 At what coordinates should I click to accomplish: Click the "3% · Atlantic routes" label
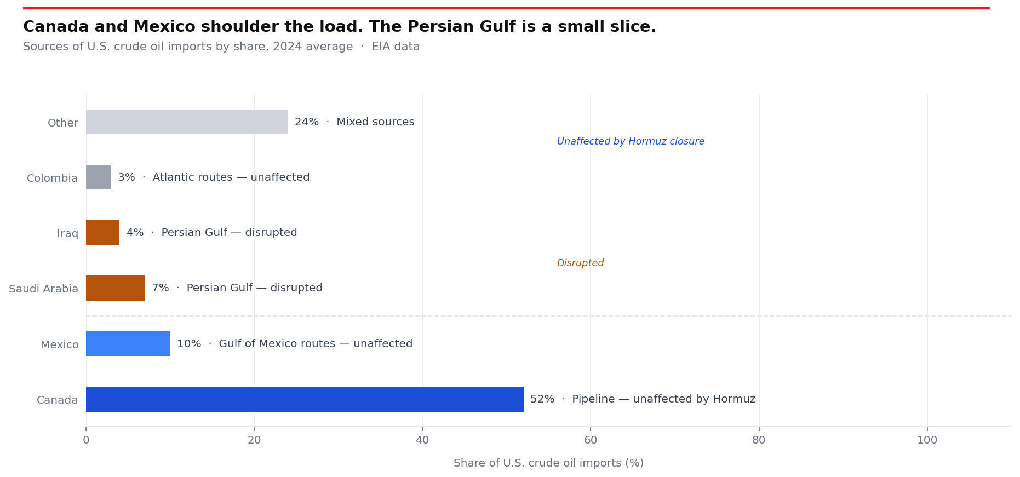214,177
